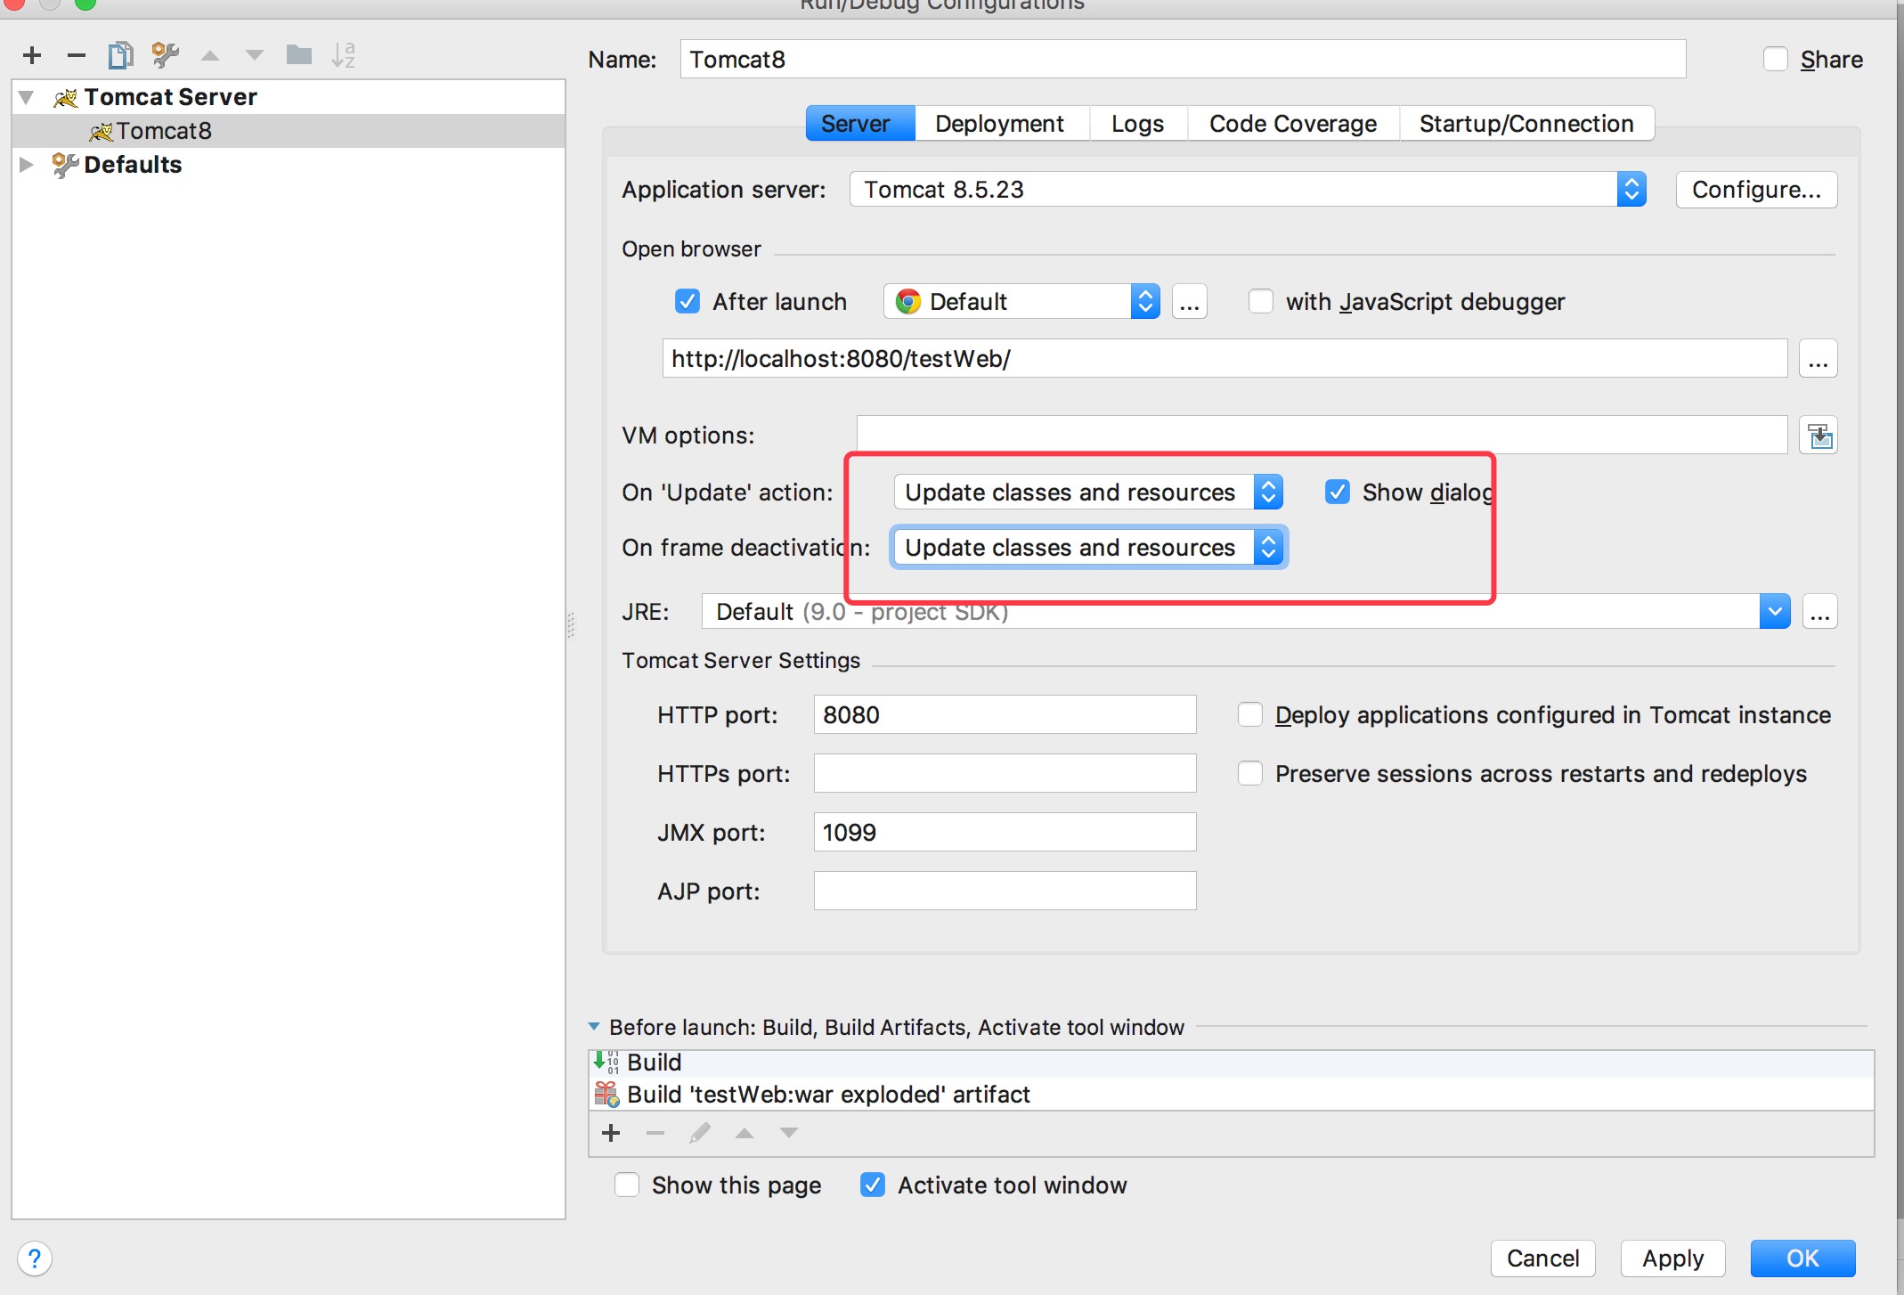Move configuration up in toolbar

click(210, 55)
